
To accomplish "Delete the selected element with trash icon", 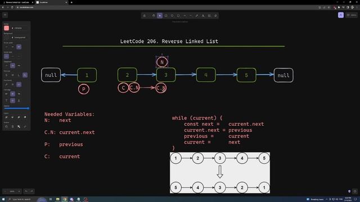I will (x=12, y=126).
